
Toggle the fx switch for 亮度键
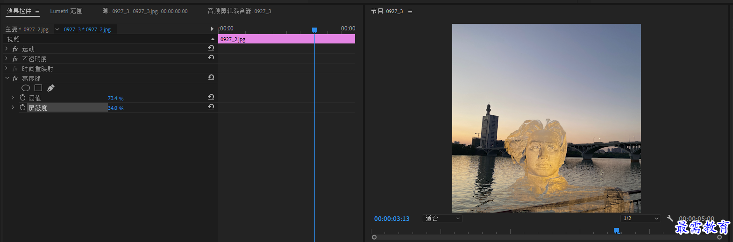[15, 78]
